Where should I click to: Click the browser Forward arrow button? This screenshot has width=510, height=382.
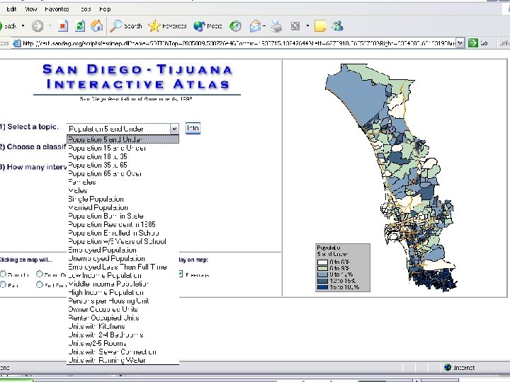pyautogui.click(x=38, y=25)
